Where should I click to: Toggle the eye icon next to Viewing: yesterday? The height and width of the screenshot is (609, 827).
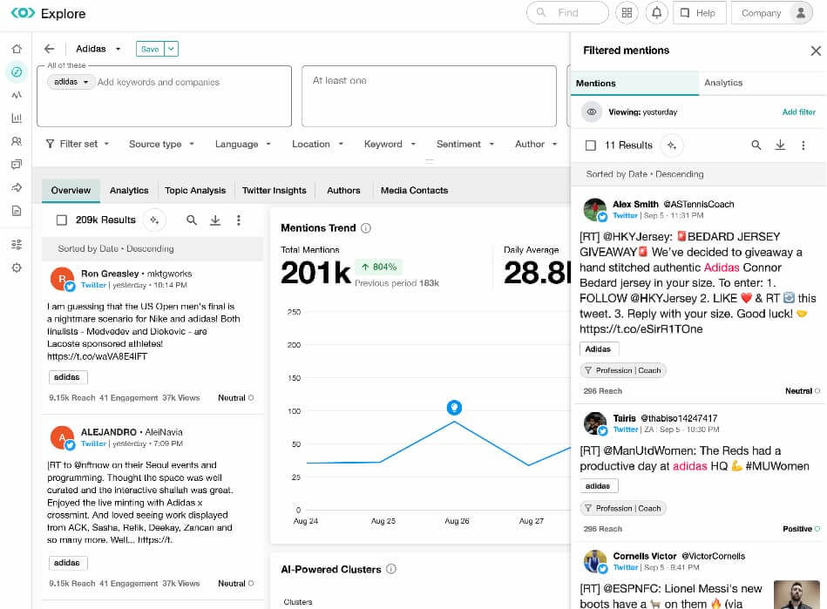[593, 112]
